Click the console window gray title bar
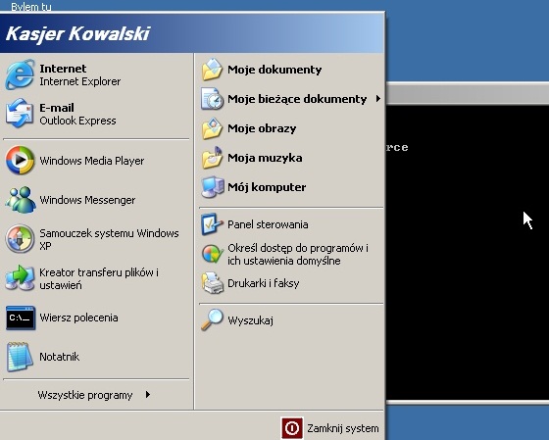This screenshot has height=440, width=549. pos(468,94)
